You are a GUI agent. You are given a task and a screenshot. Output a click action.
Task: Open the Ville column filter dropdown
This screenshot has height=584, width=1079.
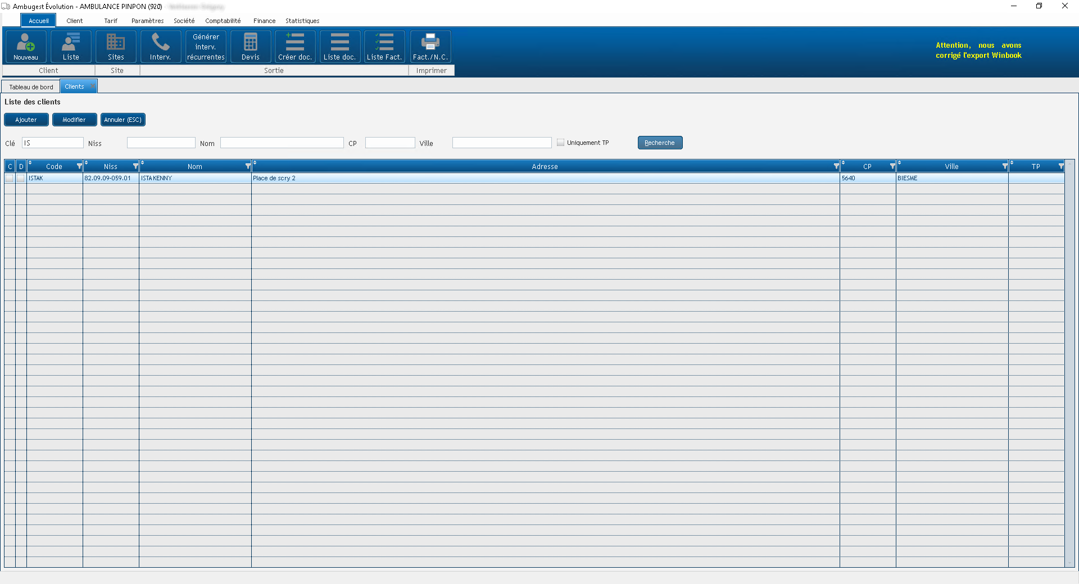(1005, 167)
